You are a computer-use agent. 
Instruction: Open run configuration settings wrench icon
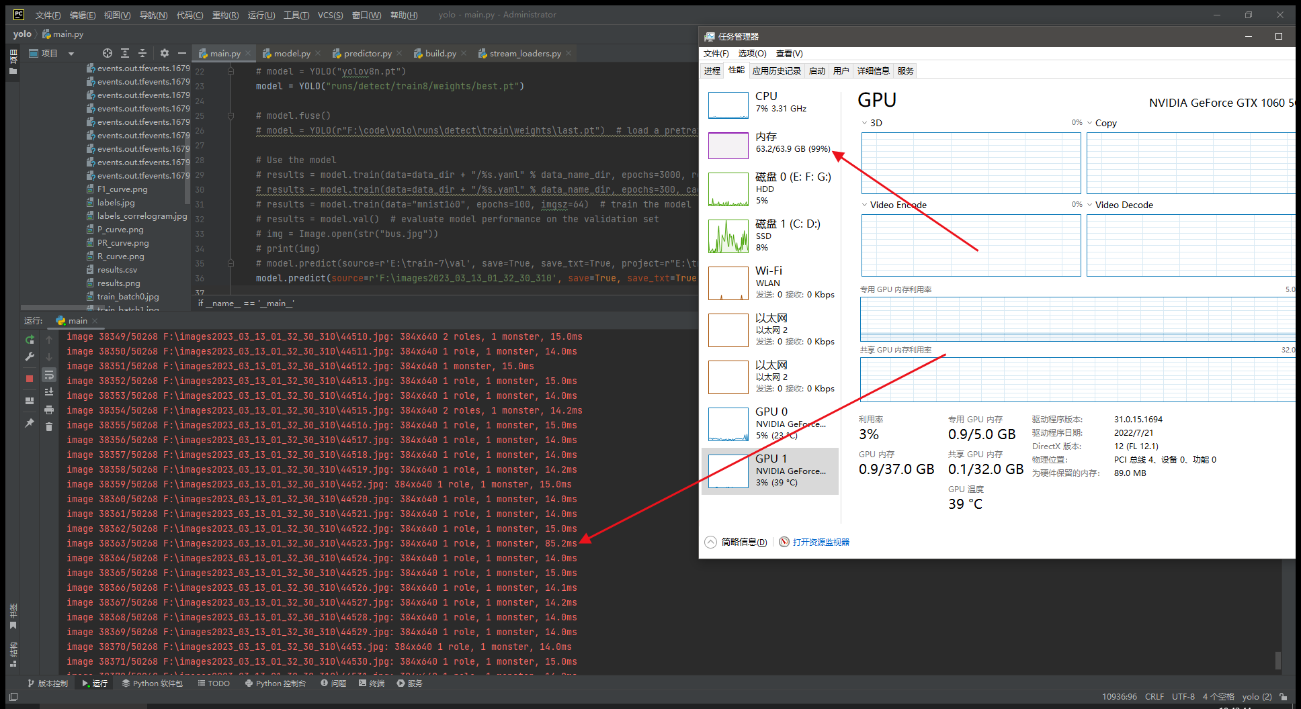(30, 356)
